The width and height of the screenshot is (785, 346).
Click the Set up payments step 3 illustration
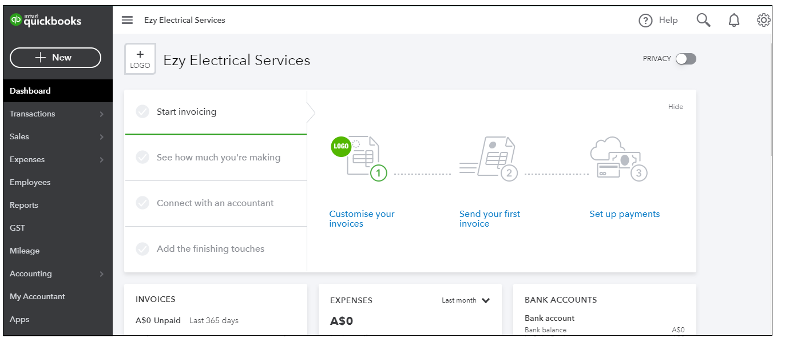(619, 158)
